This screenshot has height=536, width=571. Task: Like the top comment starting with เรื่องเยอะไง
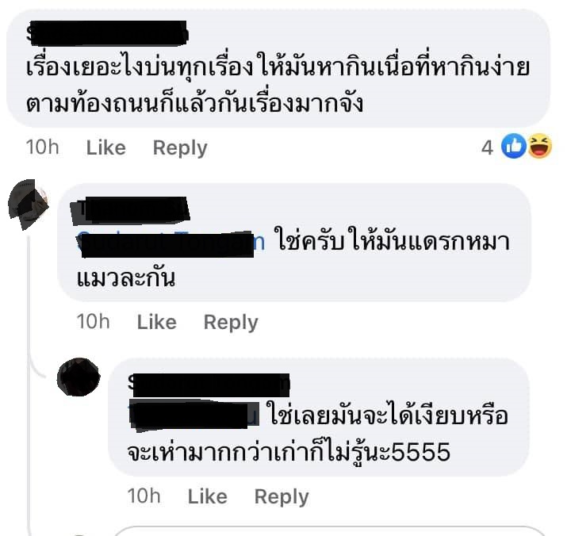click(x=106, y=147)
